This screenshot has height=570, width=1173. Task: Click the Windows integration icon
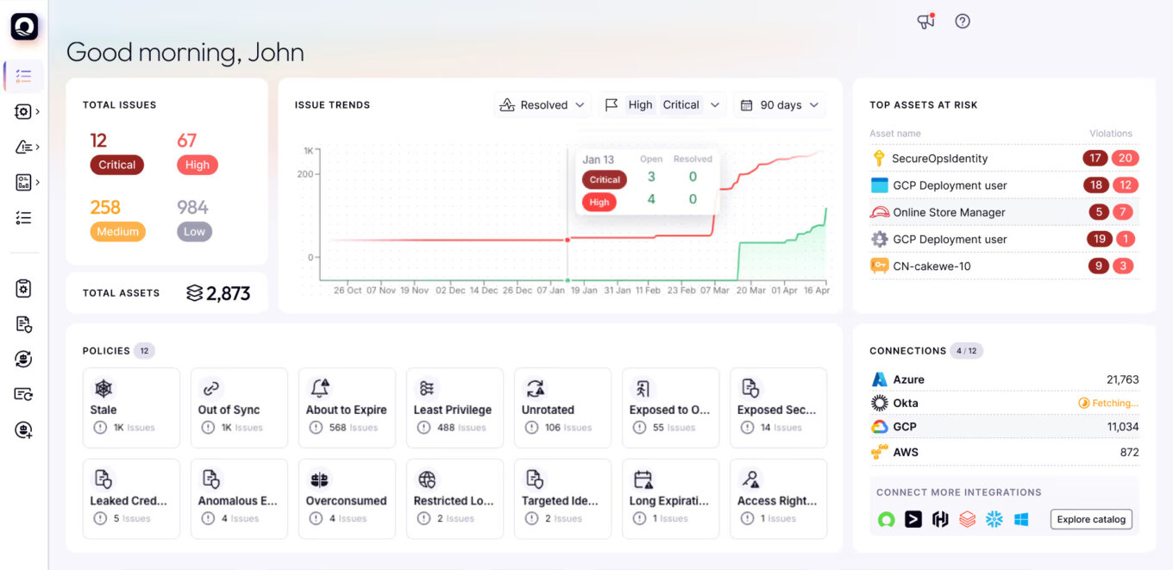coord(1021,519)
